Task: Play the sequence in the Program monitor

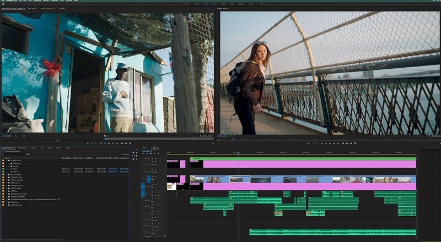Action: pyautogui.click(x=330, y=143)
